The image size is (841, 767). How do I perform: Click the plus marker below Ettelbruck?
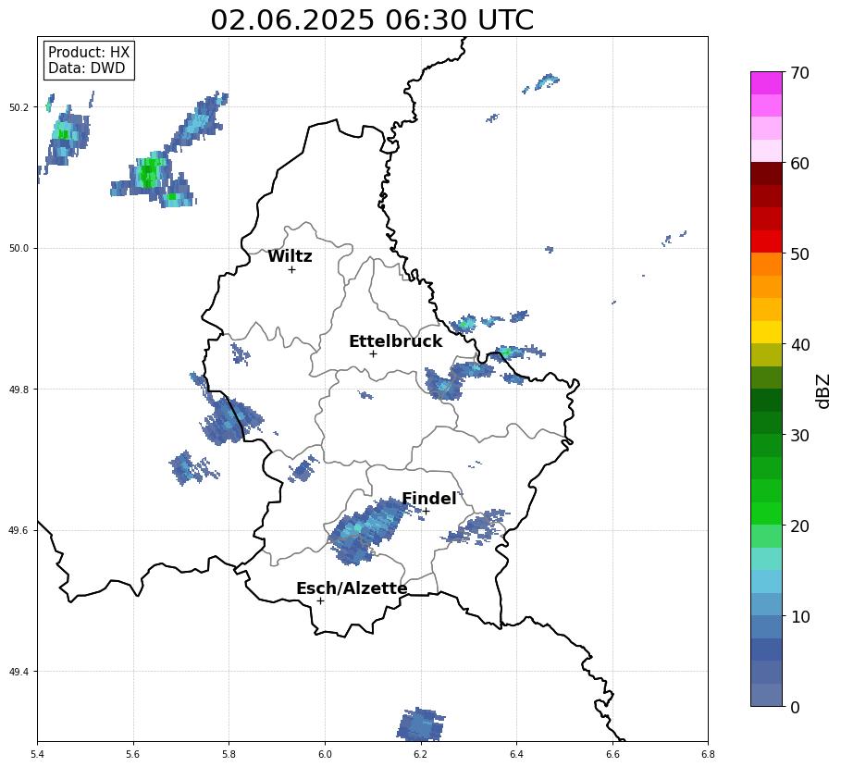point(373,354)
